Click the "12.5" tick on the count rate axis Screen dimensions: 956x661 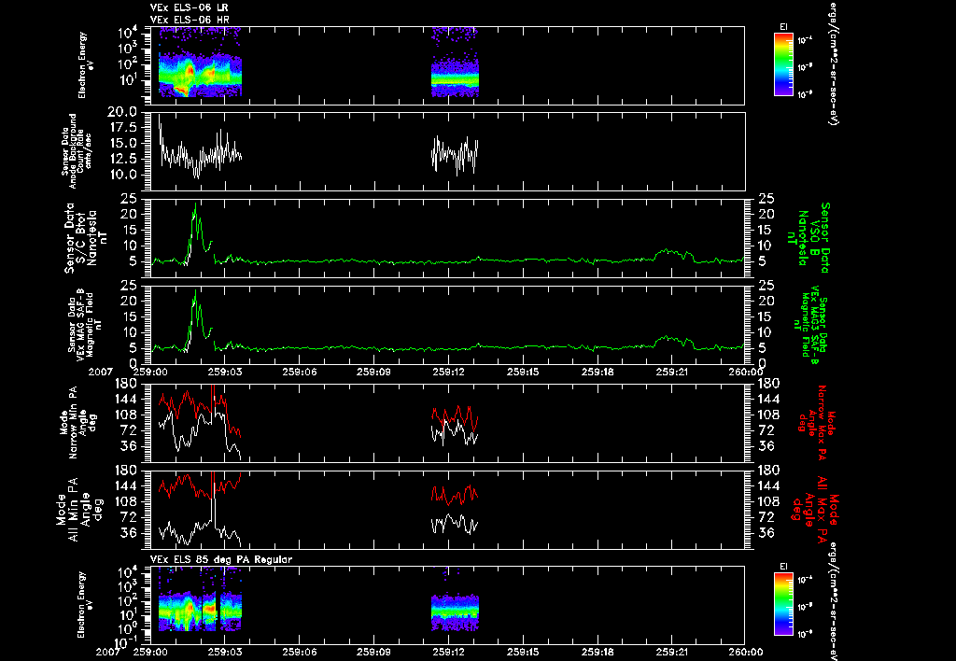pos(121,159)
